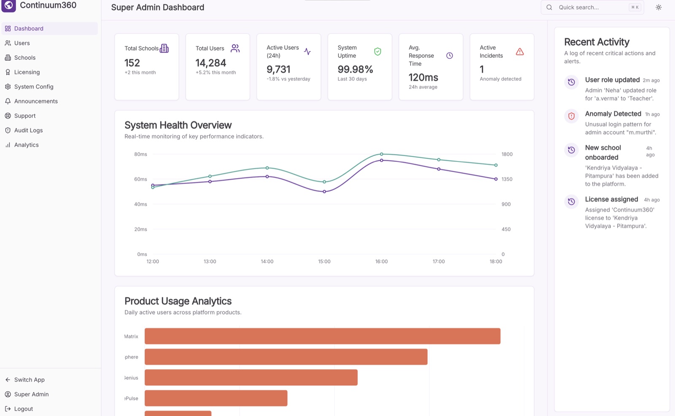Open the Super Admin profile
675x416 pixels.
[50, 394]
